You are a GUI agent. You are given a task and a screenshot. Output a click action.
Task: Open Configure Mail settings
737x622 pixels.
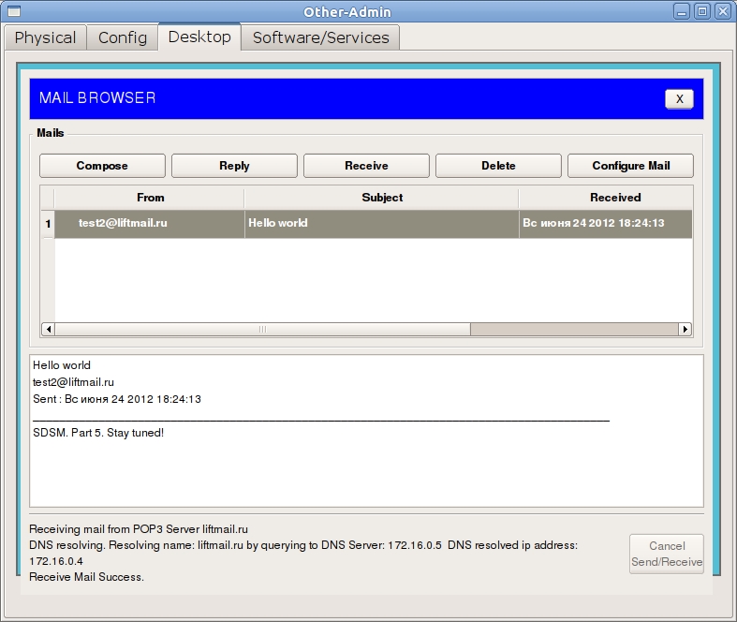[x=631, y=166]
